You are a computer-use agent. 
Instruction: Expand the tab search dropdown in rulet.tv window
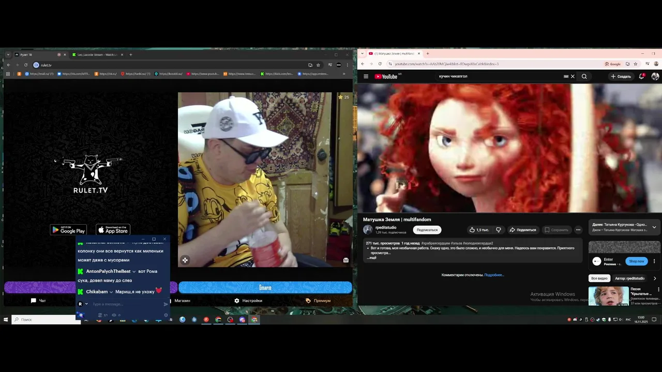[8, 55]
